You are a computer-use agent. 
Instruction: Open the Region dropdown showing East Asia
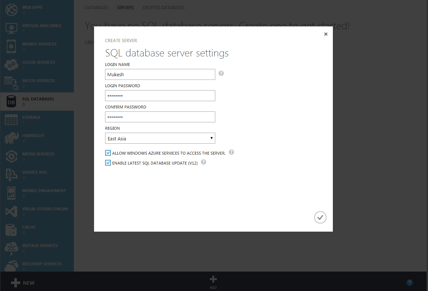coord(160,138)
